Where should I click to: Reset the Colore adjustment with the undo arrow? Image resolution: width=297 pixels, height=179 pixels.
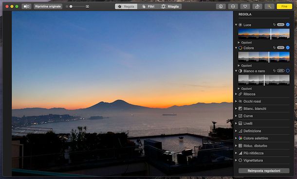(274, 48)
